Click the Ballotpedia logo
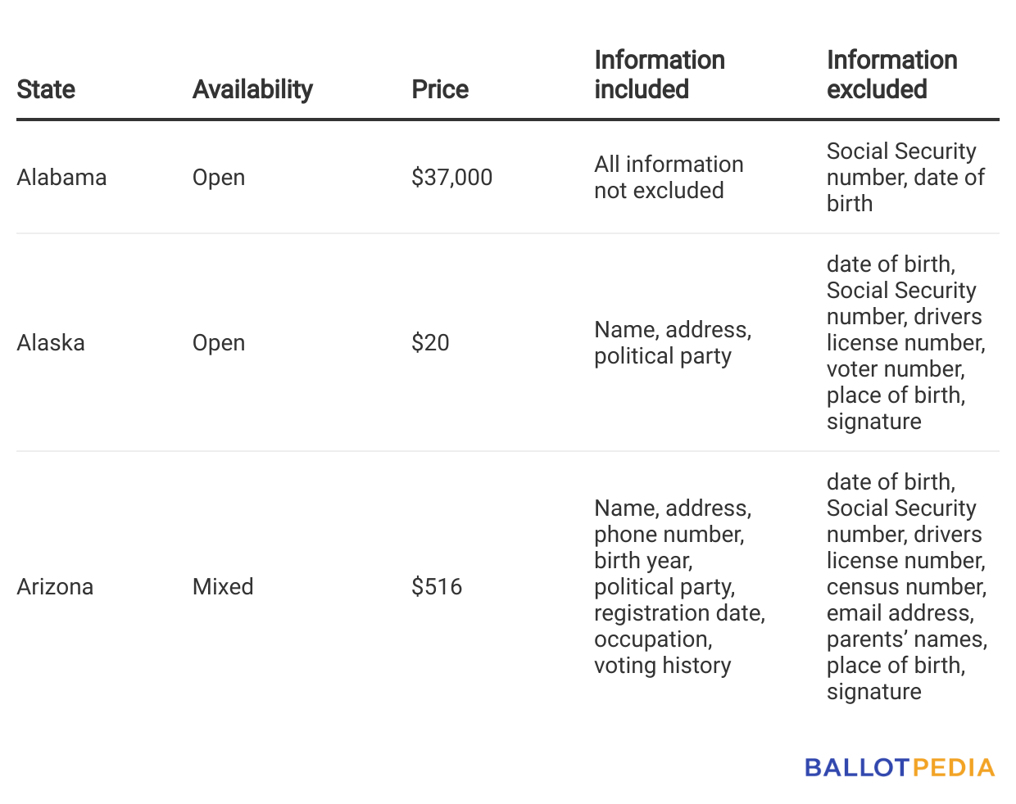Viewport: 1016px width, 804px height. click(x=899, y=767)
